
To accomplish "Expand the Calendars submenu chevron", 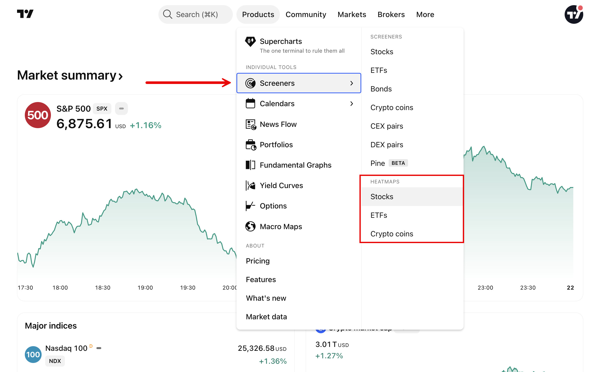I will click(351, 104).
